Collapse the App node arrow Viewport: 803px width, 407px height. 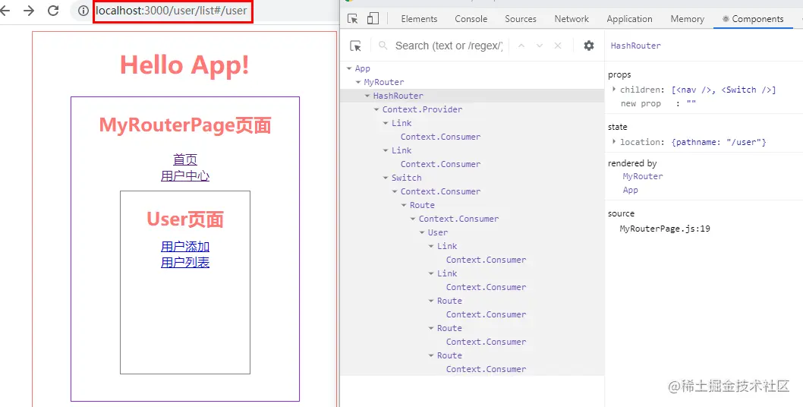coord(349,68)
